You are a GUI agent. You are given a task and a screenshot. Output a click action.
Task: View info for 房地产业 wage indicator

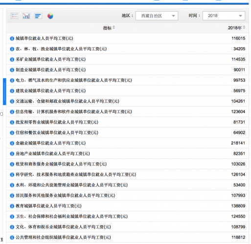tap(12, 154)
